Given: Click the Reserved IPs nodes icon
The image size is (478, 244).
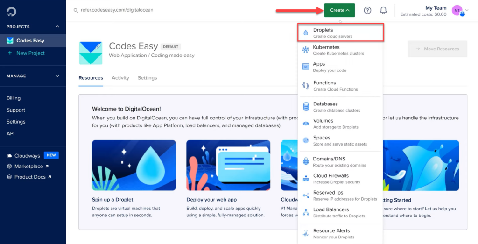Looking at the screenshot, I should point(306,195).
